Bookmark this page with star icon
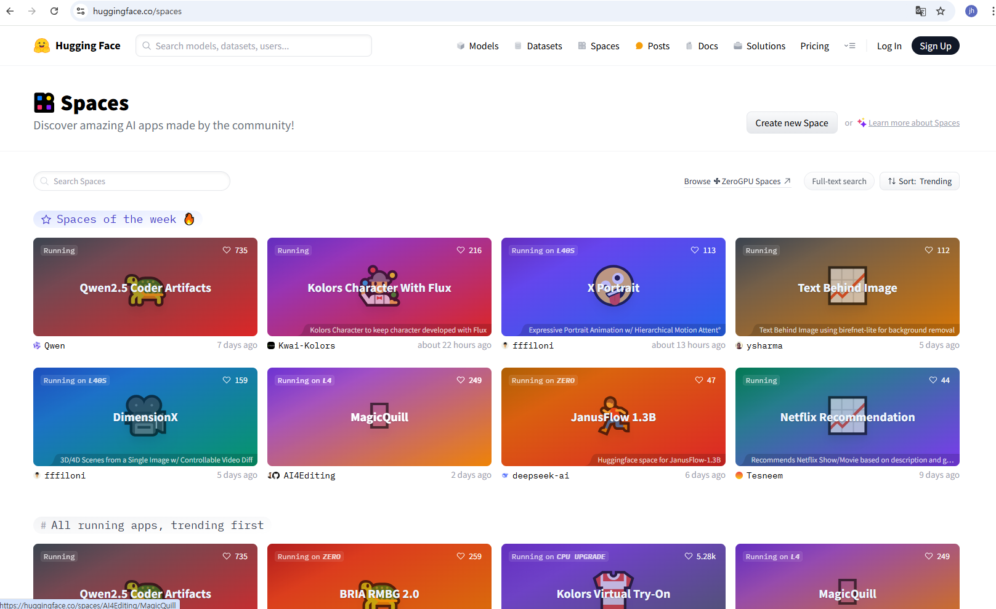Image resolution: width=996 pixels, height=609 pixels. [941, 11]
